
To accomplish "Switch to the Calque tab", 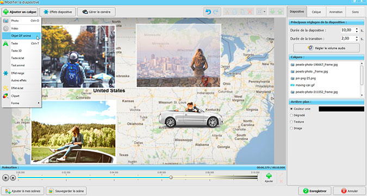I will tap(316, 12).
